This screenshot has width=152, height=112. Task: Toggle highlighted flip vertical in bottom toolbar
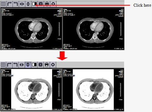(28, 65)
